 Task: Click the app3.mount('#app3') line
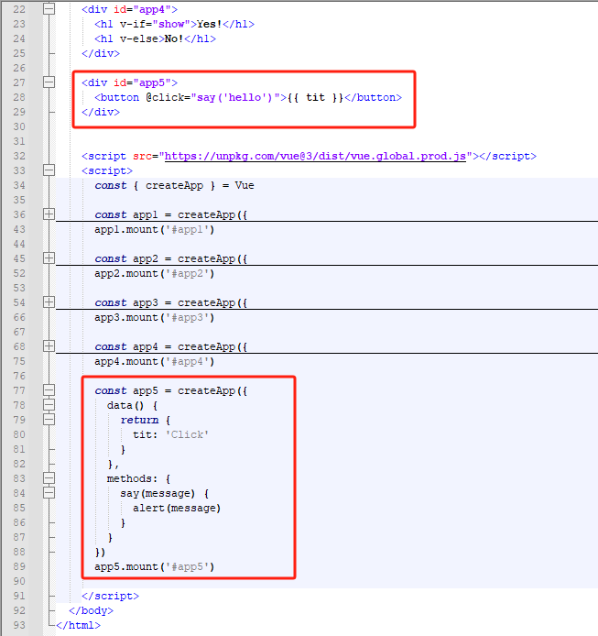coord(154,318)
